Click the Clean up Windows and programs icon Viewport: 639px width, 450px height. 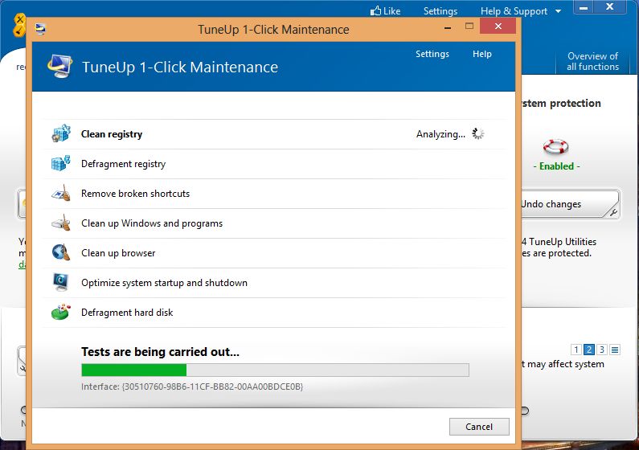pyautogui.click(x=61, y=223)
